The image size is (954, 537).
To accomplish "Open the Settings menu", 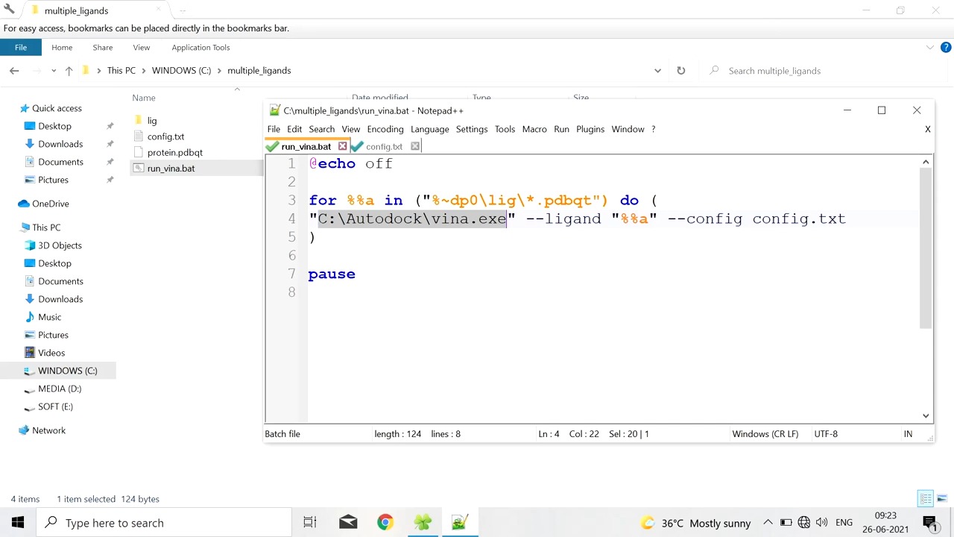I will coord(472,129).
